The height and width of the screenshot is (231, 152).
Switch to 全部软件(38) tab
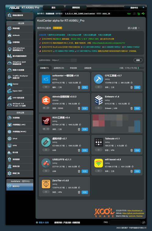tap(59, 68)
